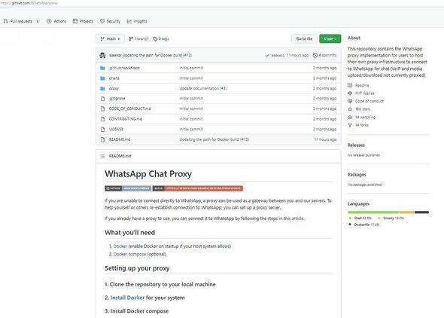The height and width of the screenshot is (318, 444).
Task: Open the MIT license link
Action: coord(365,93)
